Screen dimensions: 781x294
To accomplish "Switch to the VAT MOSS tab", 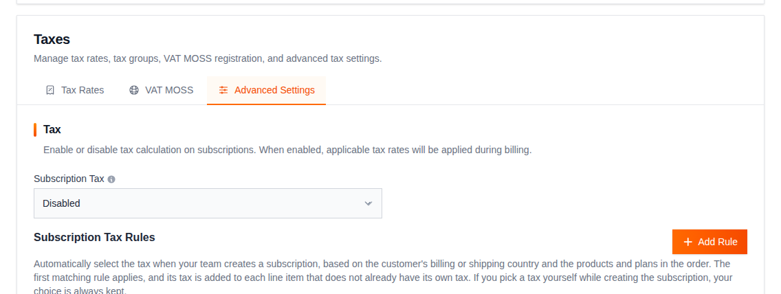I will tap(162, 90).
